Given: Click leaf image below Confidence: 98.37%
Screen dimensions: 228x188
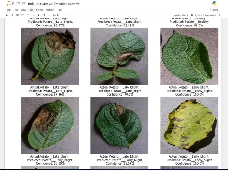Looking at the screenshot, I should click(50, 56).
